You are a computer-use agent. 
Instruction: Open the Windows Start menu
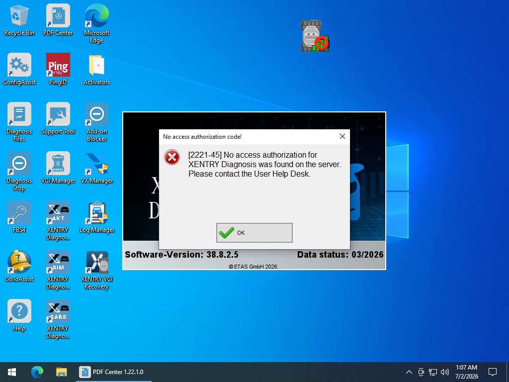tap(12, 372)
